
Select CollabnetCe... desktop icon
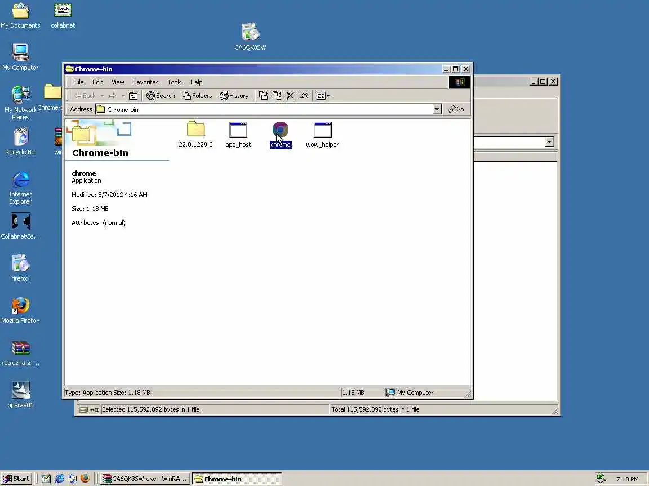click(20, 226)
